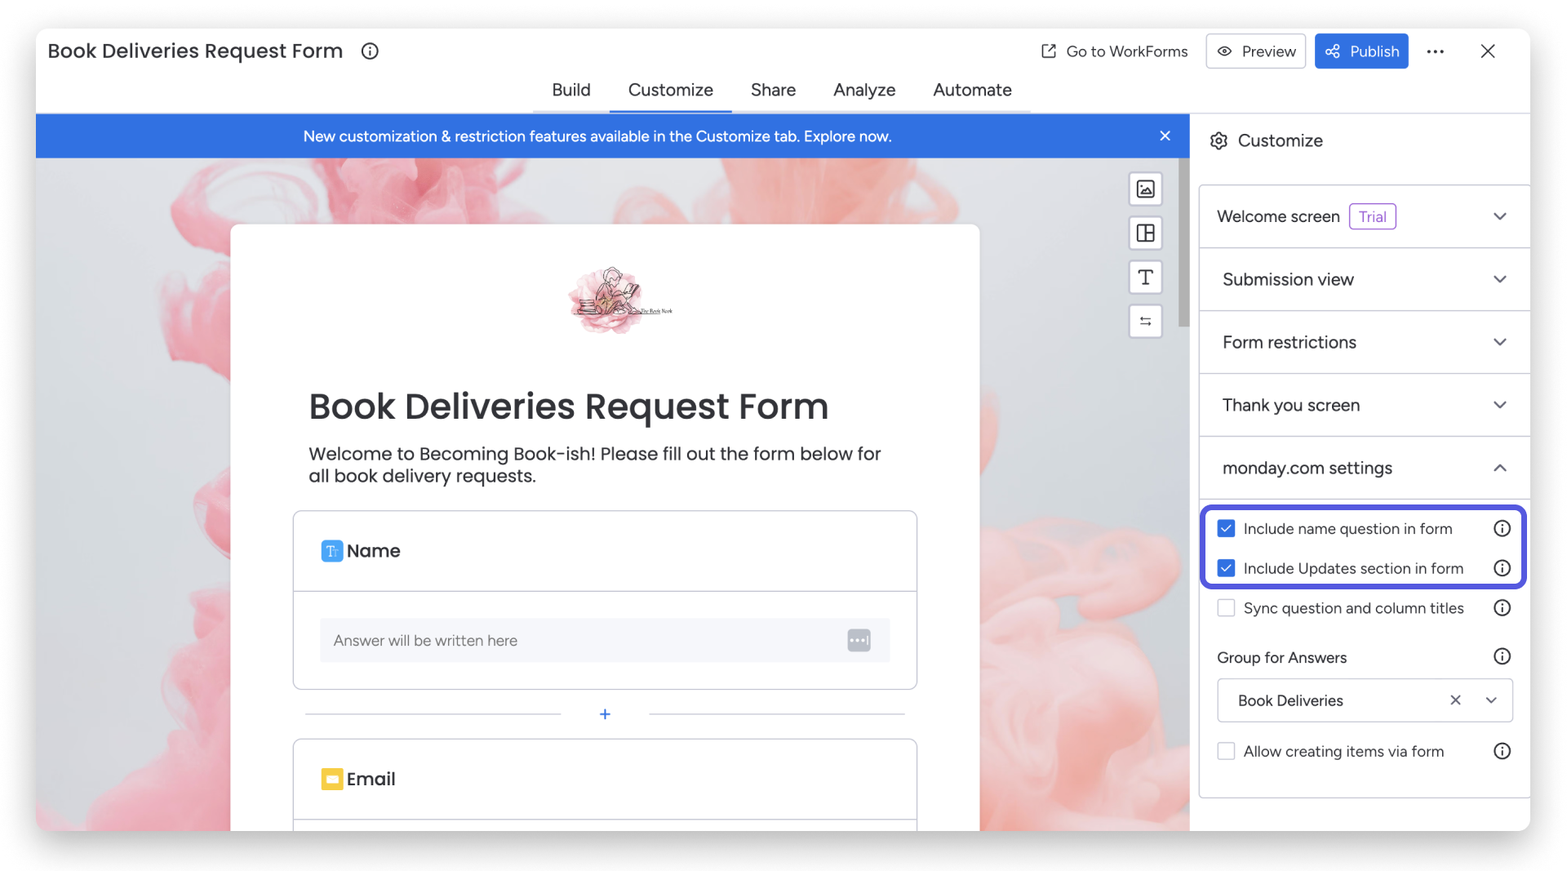Expand the Welcome screen section

pos(1500,216)
